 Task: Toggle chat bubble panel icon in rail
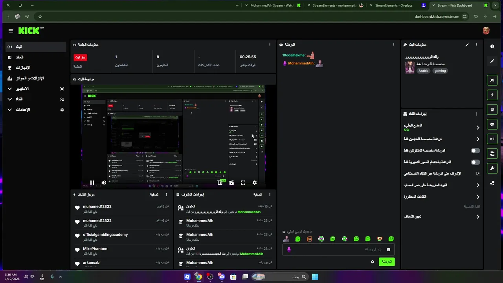[492, 124]
